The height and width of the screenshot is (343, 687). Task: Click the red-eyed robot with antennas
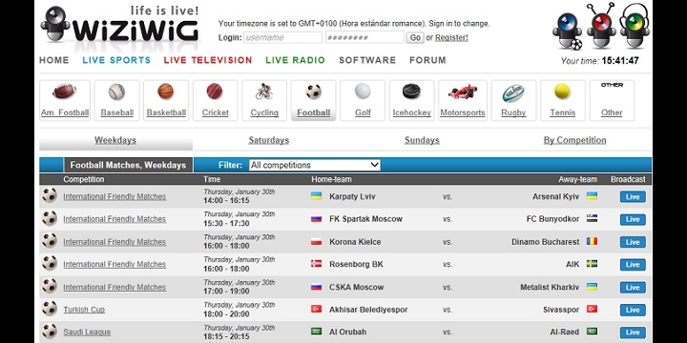[601, 27]
